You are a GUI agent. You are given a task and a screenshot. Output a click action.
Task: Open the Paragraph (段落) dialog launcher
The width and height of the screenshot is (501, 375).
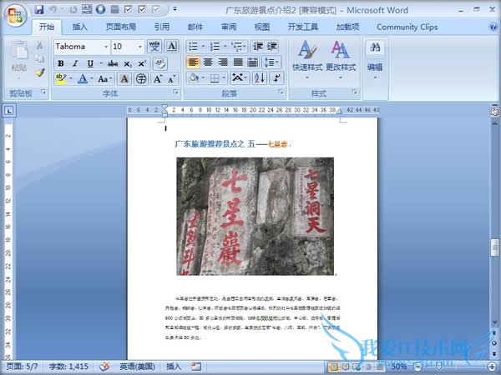point(281,92)
